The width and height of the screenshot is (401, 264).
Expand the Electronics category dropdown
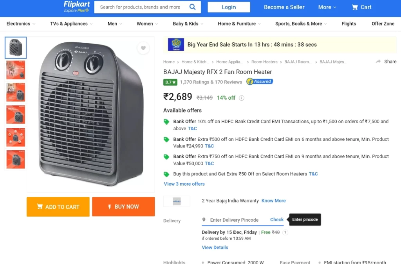[21, 24]
